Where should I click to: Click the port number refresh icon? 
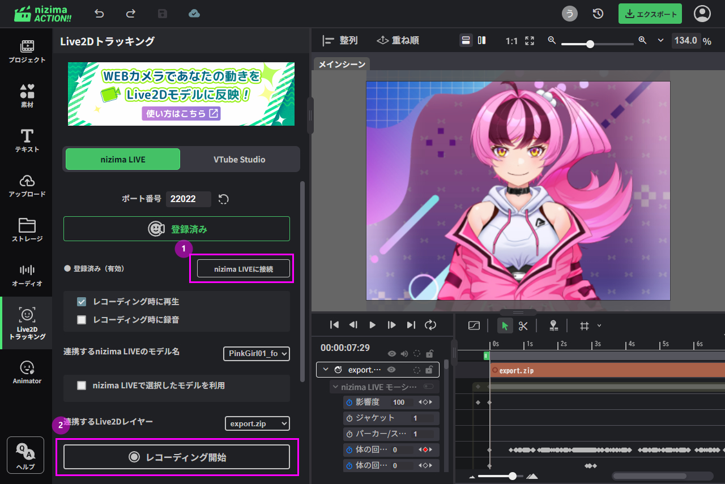pos(224,199)
